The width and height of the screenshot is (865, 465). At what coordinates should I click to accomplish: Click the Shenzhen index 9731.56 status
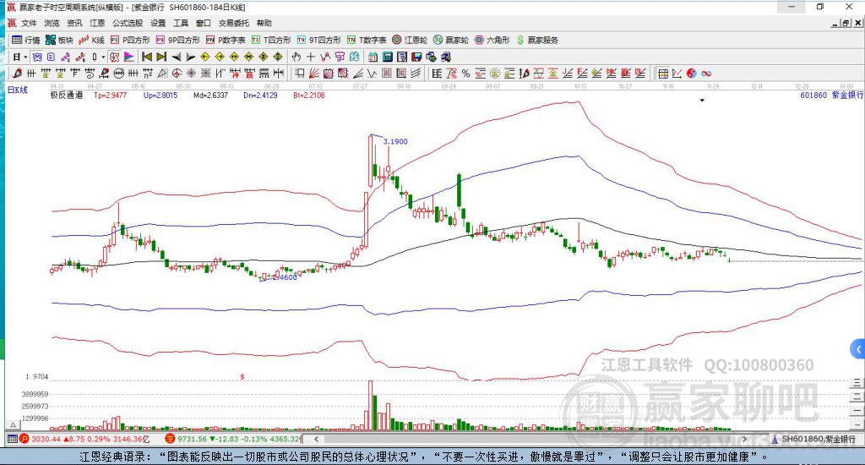click(x=234, y=439)
